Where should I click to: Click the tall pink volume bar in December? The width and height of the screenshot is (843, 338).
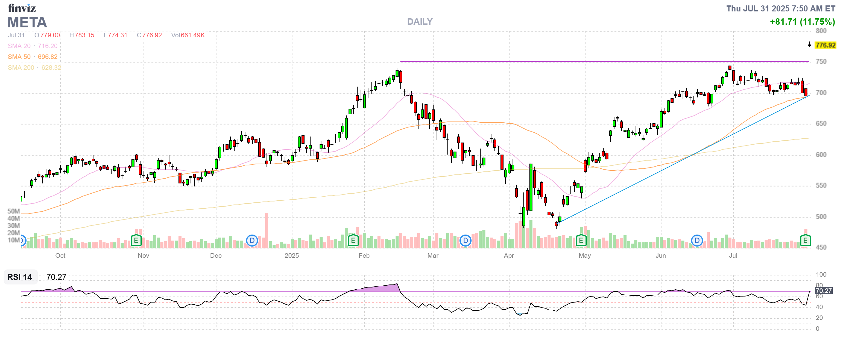click(x=267, y=230)
